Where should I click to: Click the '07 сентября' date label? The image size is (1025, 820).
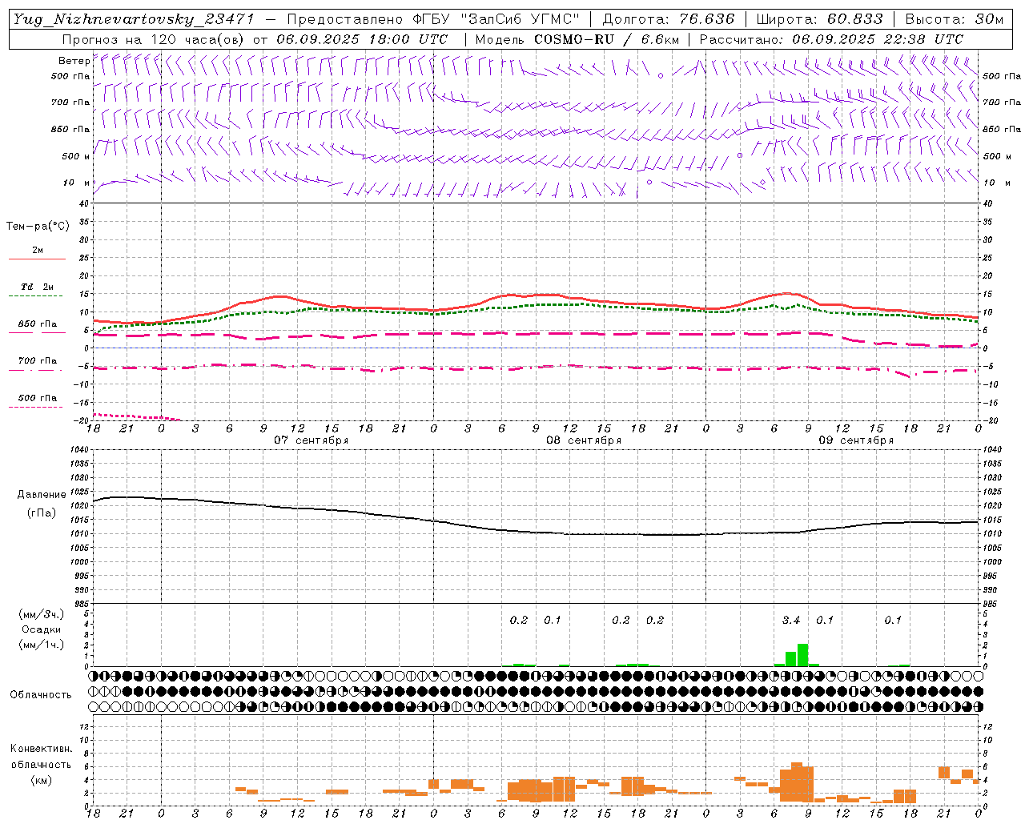[312, 440]
